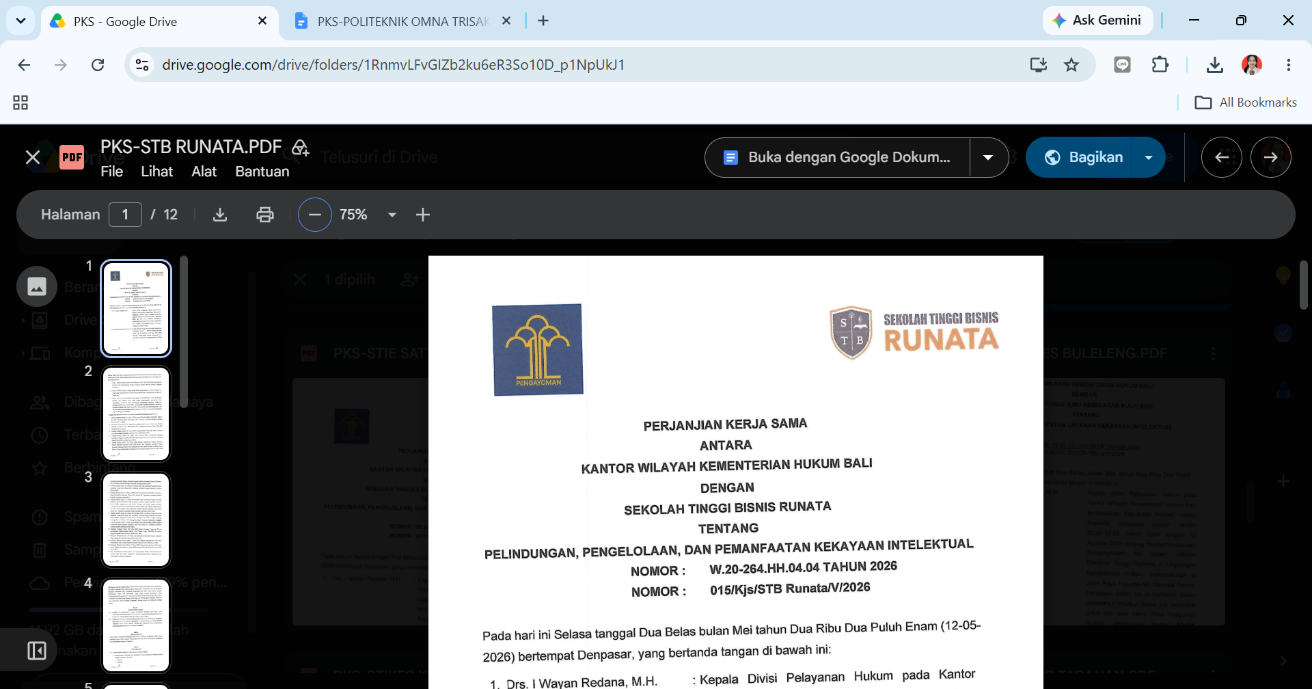Image resolution: width=1312 pixels, height=689 pixels.
Task: Click the Pengayoman logo in document
Action: (x=538, y=349)
